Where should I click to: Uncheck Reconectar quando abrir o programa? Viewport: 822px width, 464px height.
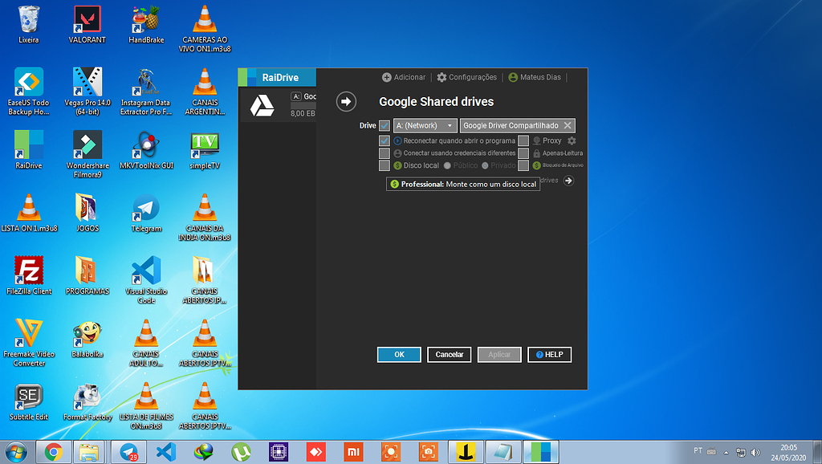click(384, 140)
